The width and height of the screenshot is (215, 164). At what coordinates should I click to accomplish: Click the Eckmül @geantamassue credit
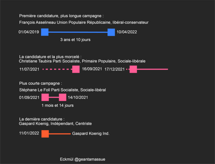pos(83,159)
